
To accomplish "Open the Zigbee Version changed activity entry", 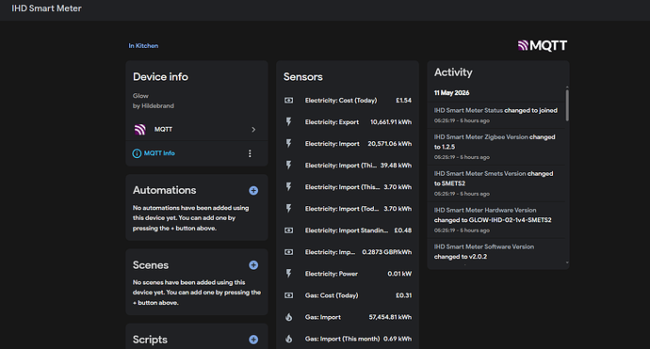I will tap(496, 147).
